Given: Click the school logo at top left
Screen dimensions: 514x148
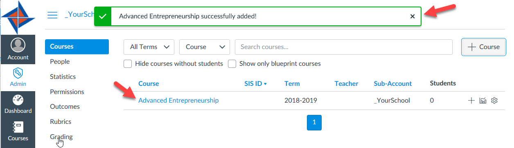Looking at the screenshot, I should click(x=19, y=17).
